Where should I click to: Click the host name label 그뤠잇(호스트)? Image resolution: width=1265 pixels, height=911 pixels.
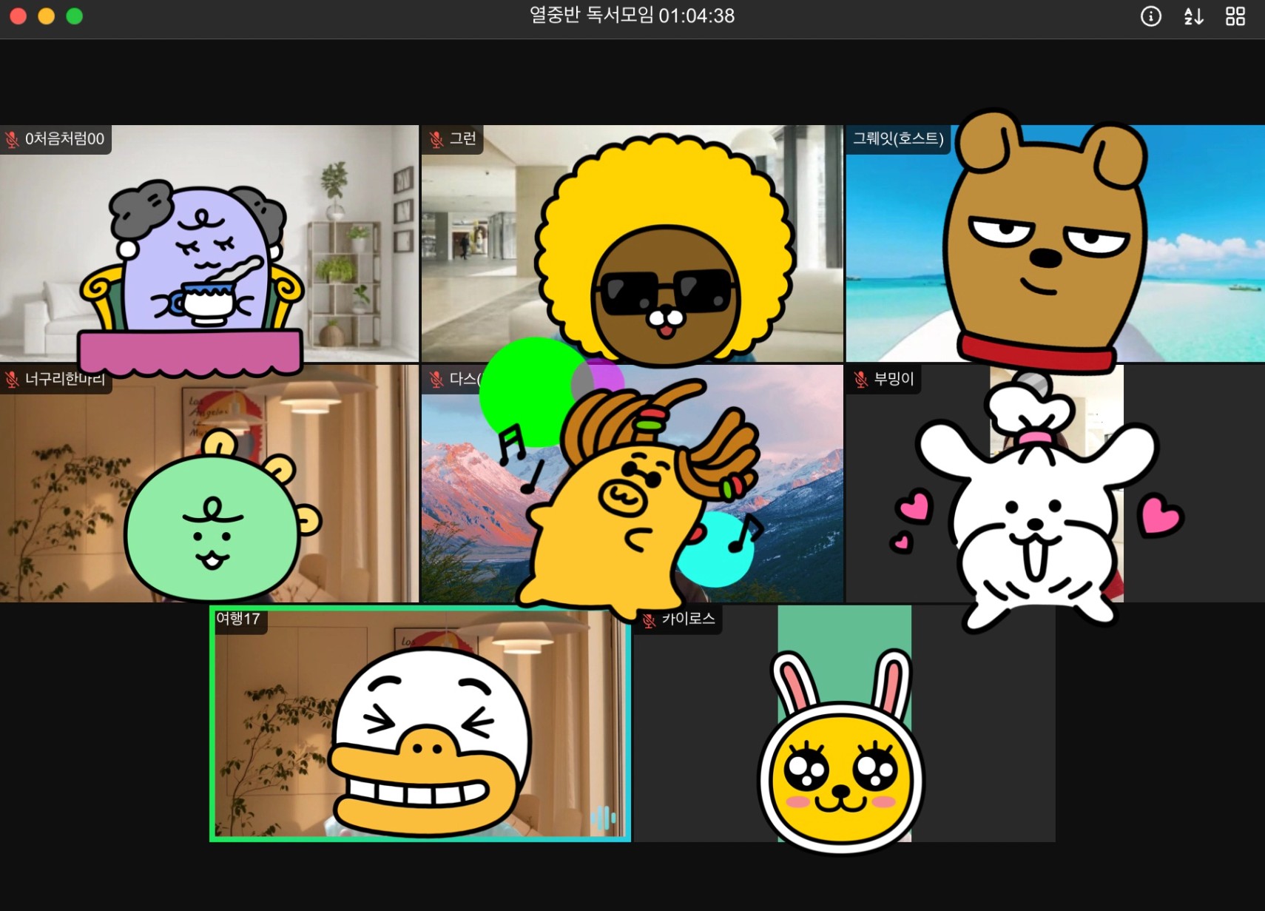(x=898, y=139)
